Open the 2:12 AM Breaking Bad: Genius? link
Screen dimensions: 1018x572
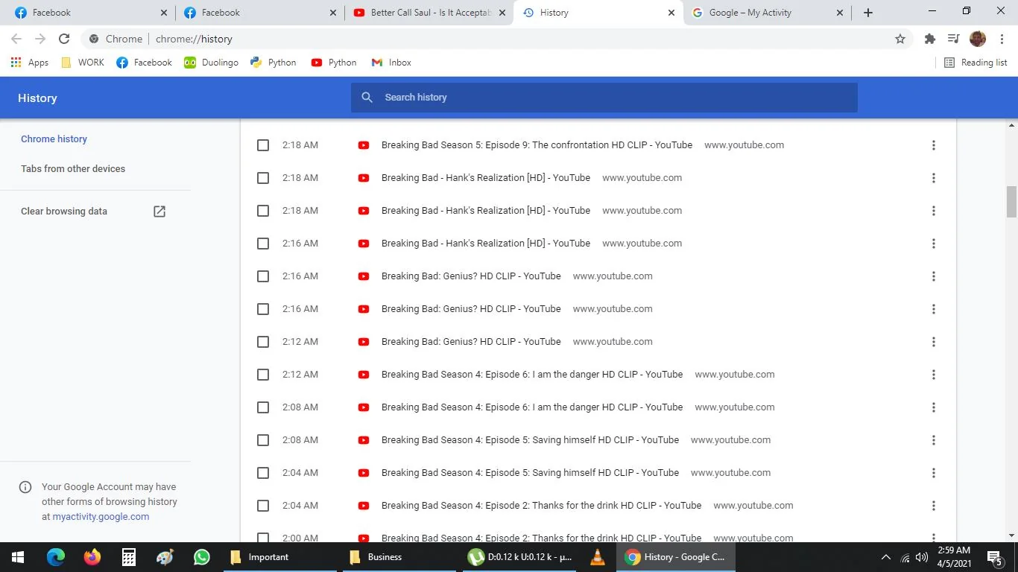[x=471, y=342]
